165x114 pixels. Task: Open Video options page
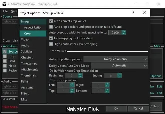click(x=33, y=39)
